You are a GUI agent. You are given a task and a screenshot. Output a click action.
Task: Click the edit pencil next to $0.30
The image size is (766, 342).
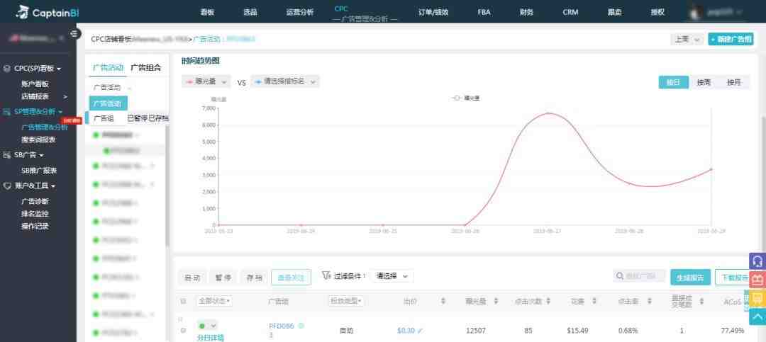(420, 331)
